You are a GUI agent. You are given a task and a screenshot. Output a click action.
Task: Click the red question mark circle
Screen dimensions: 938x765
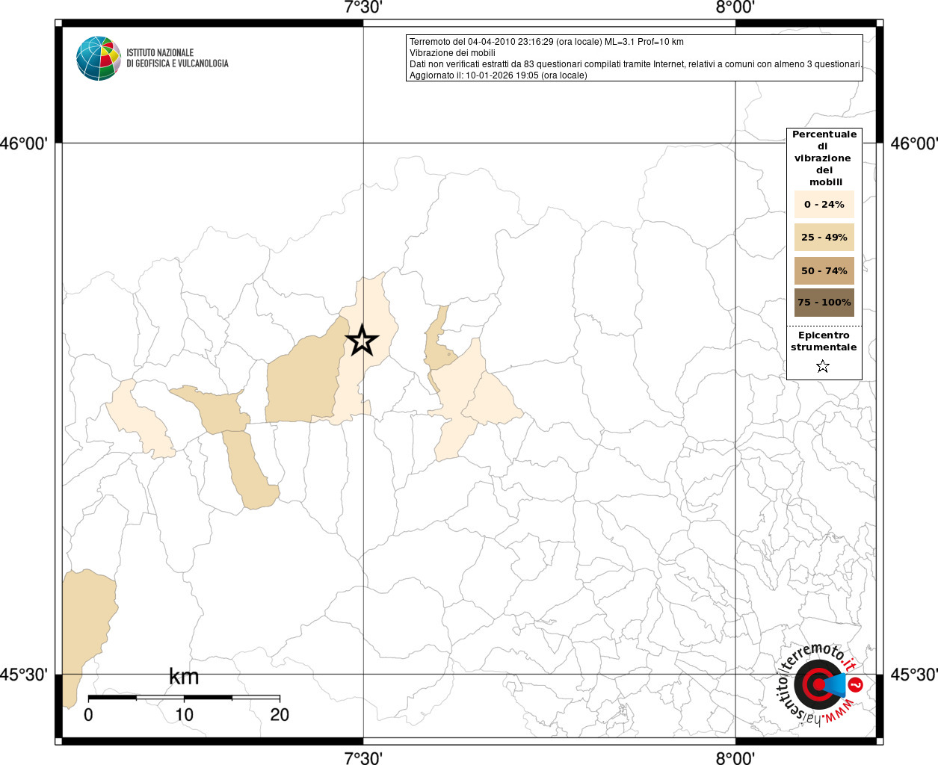point(857,684)
